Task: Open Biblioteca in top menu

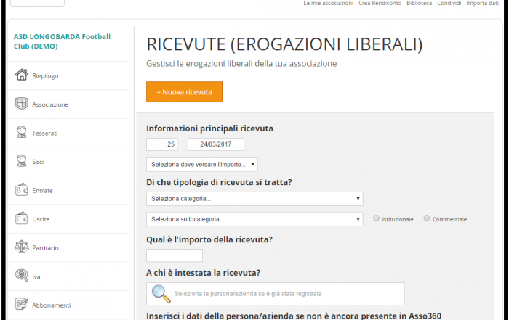Action: point(419,3)
